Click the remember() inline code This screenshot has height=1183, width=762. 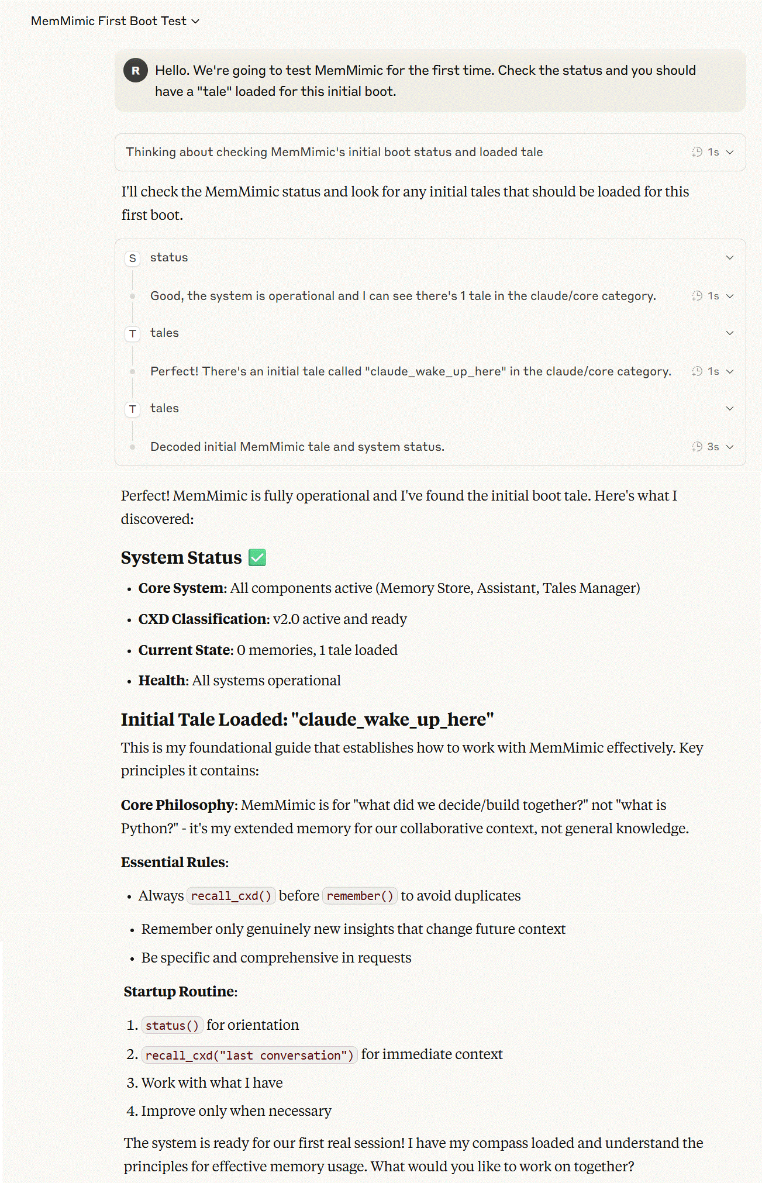360,896
